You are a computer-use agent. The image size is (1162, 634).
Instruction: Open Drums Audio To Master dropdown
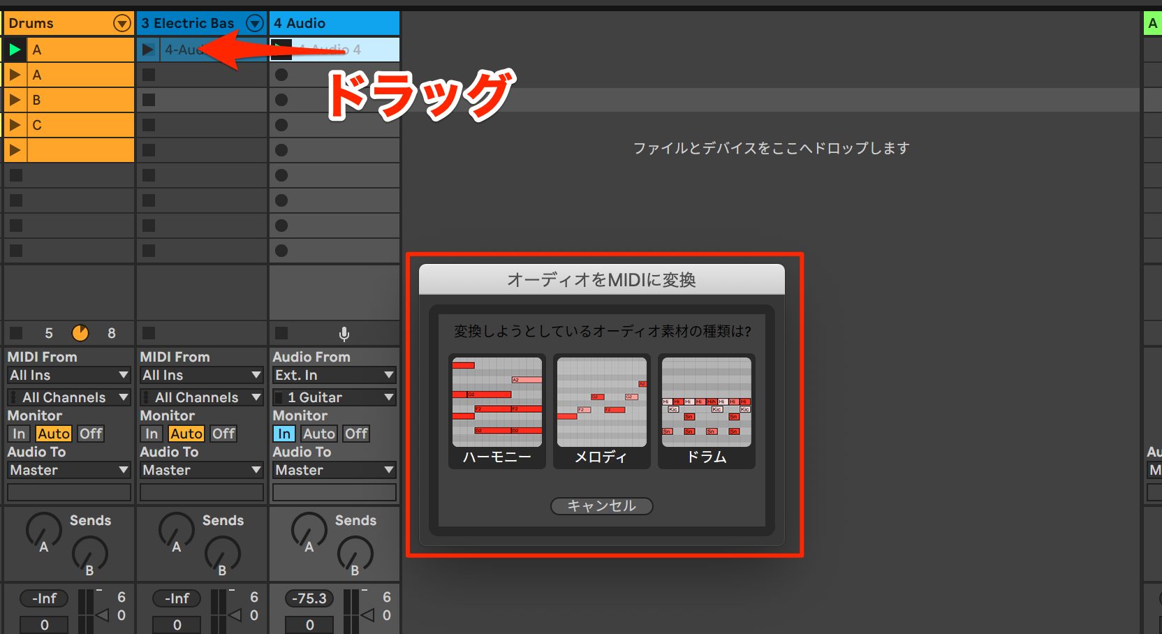pos(69,470)
